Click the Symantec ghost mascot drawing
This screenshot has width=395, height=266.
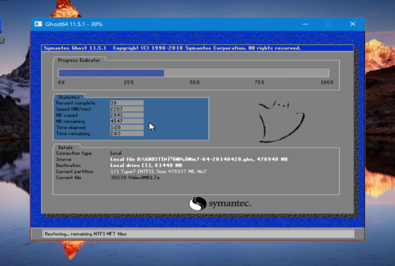(x=282, y=121)
